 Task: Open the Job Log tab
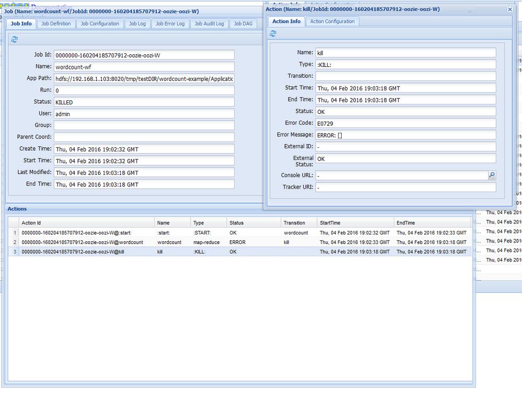point(137,24)
